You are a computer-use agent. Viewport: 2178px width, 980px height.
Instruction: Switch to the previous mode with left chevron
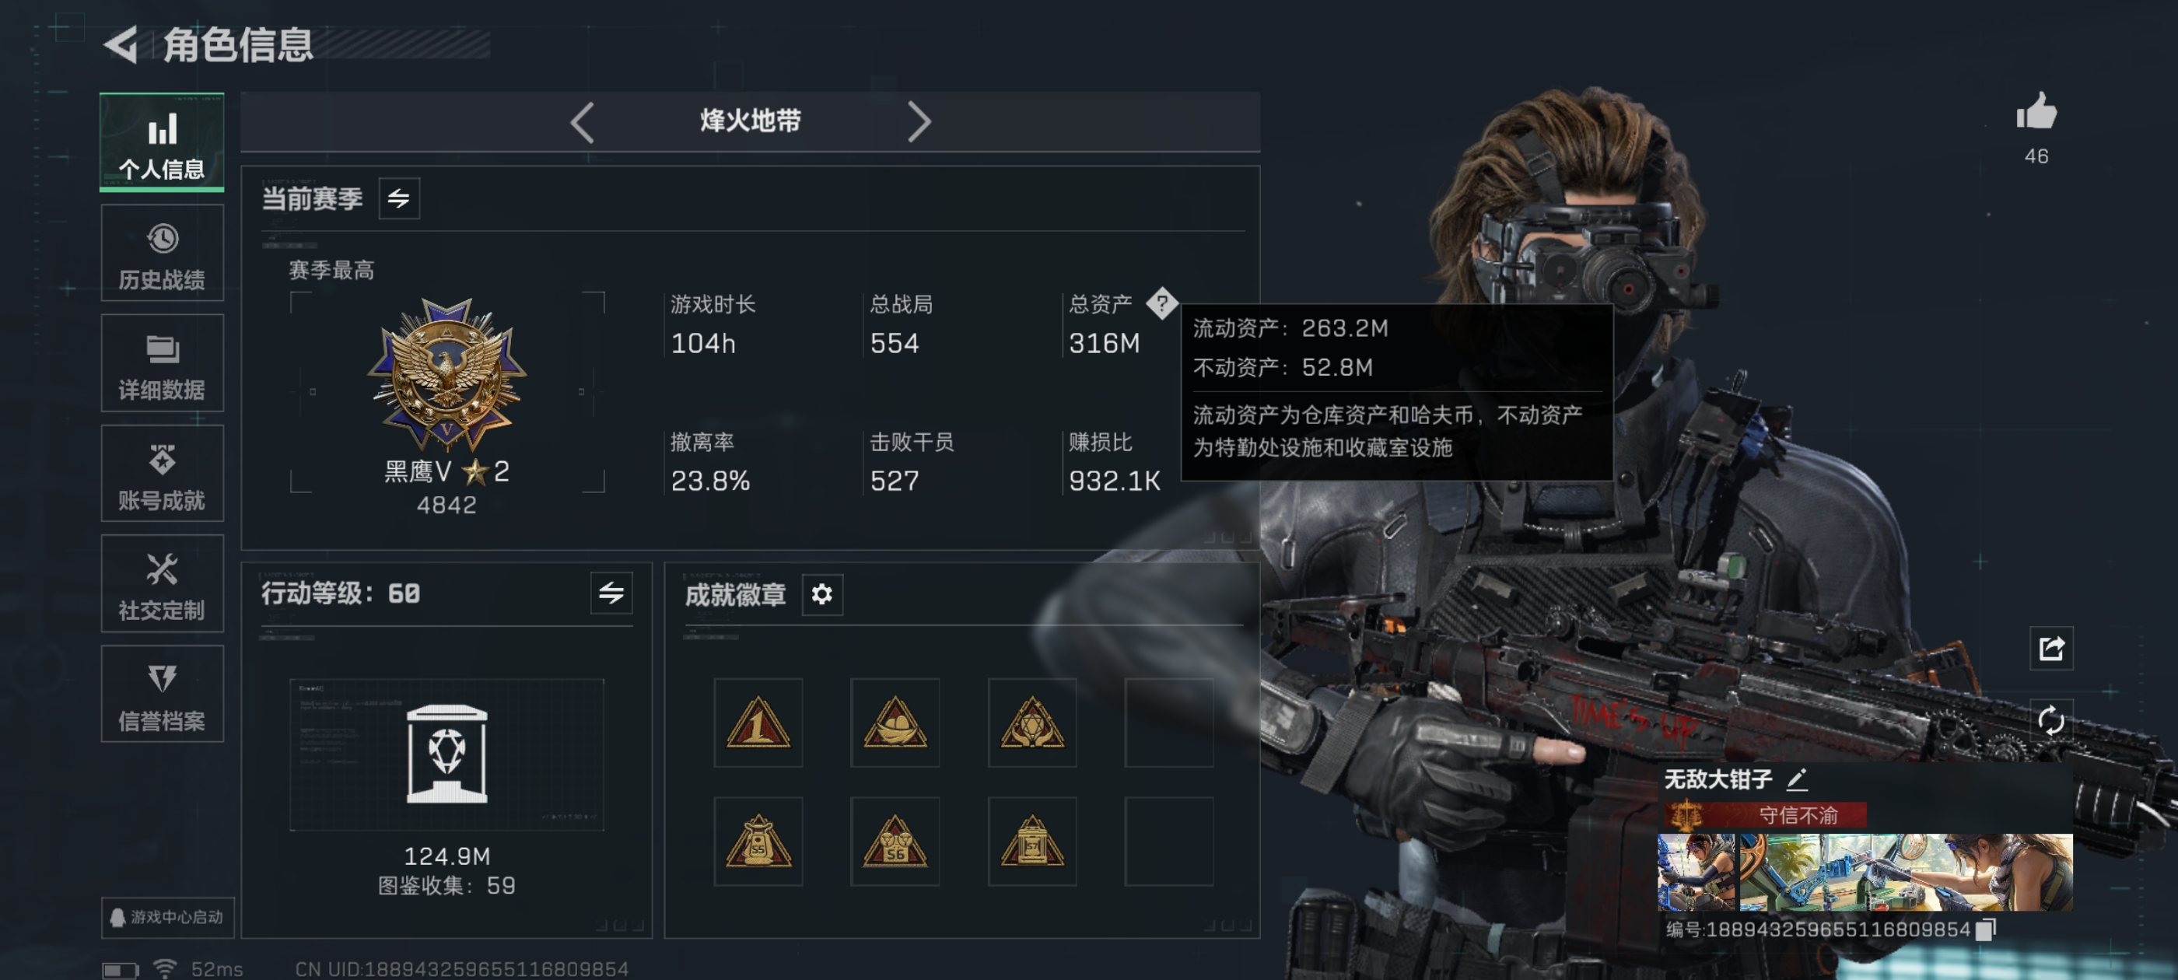pos(582,122)
